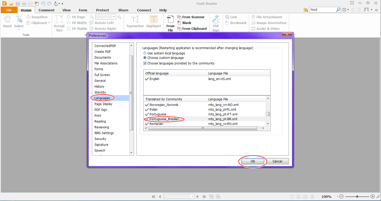Screen dimensions: 381x201
Task: Collapse the ribbon with the up chevron
Action: click(x=376, y=10)
